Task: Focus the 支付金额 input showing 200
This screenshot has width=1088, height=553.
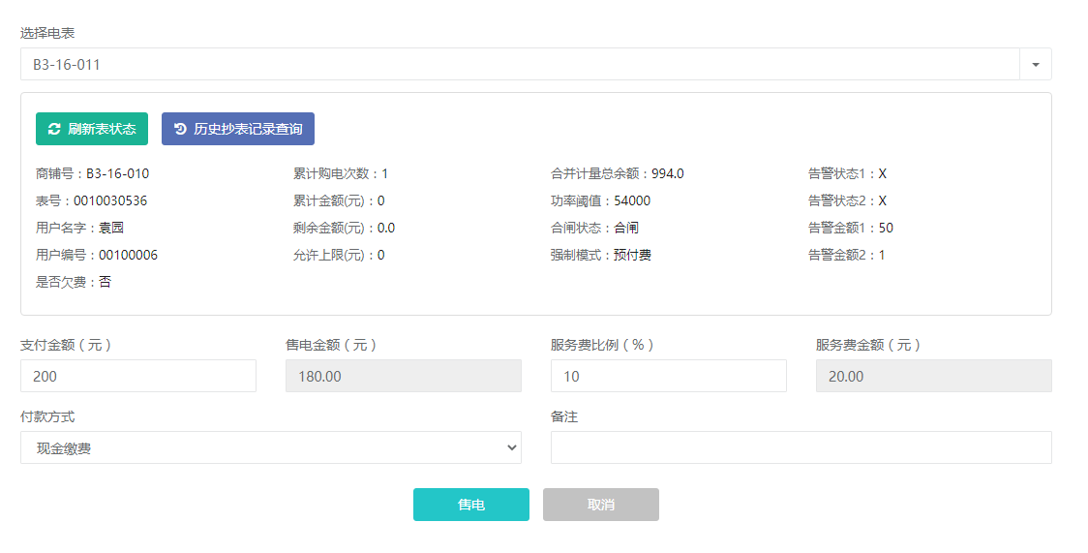Action: [x=137, y=376]
